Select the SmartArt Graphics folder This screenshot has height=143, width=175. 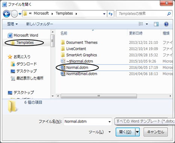(82, 55)
